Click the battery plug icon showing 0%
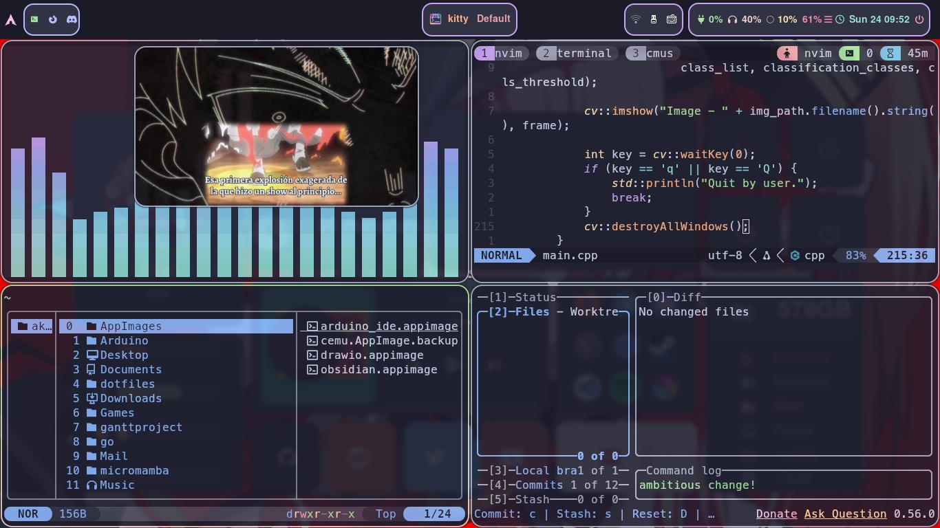 click(701, 19)
